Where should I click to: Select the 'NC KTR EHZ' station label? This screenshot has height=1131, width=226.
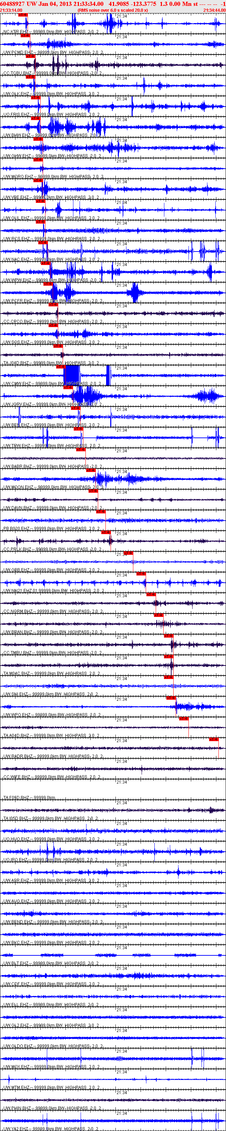pos(16,32)
